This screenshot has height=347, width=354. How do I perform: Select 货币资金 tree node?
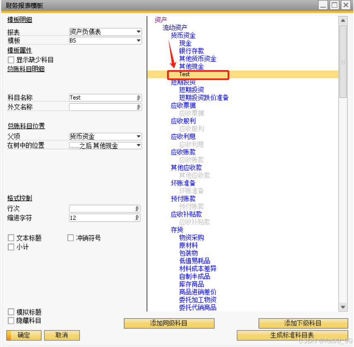[x=183, y=35]
